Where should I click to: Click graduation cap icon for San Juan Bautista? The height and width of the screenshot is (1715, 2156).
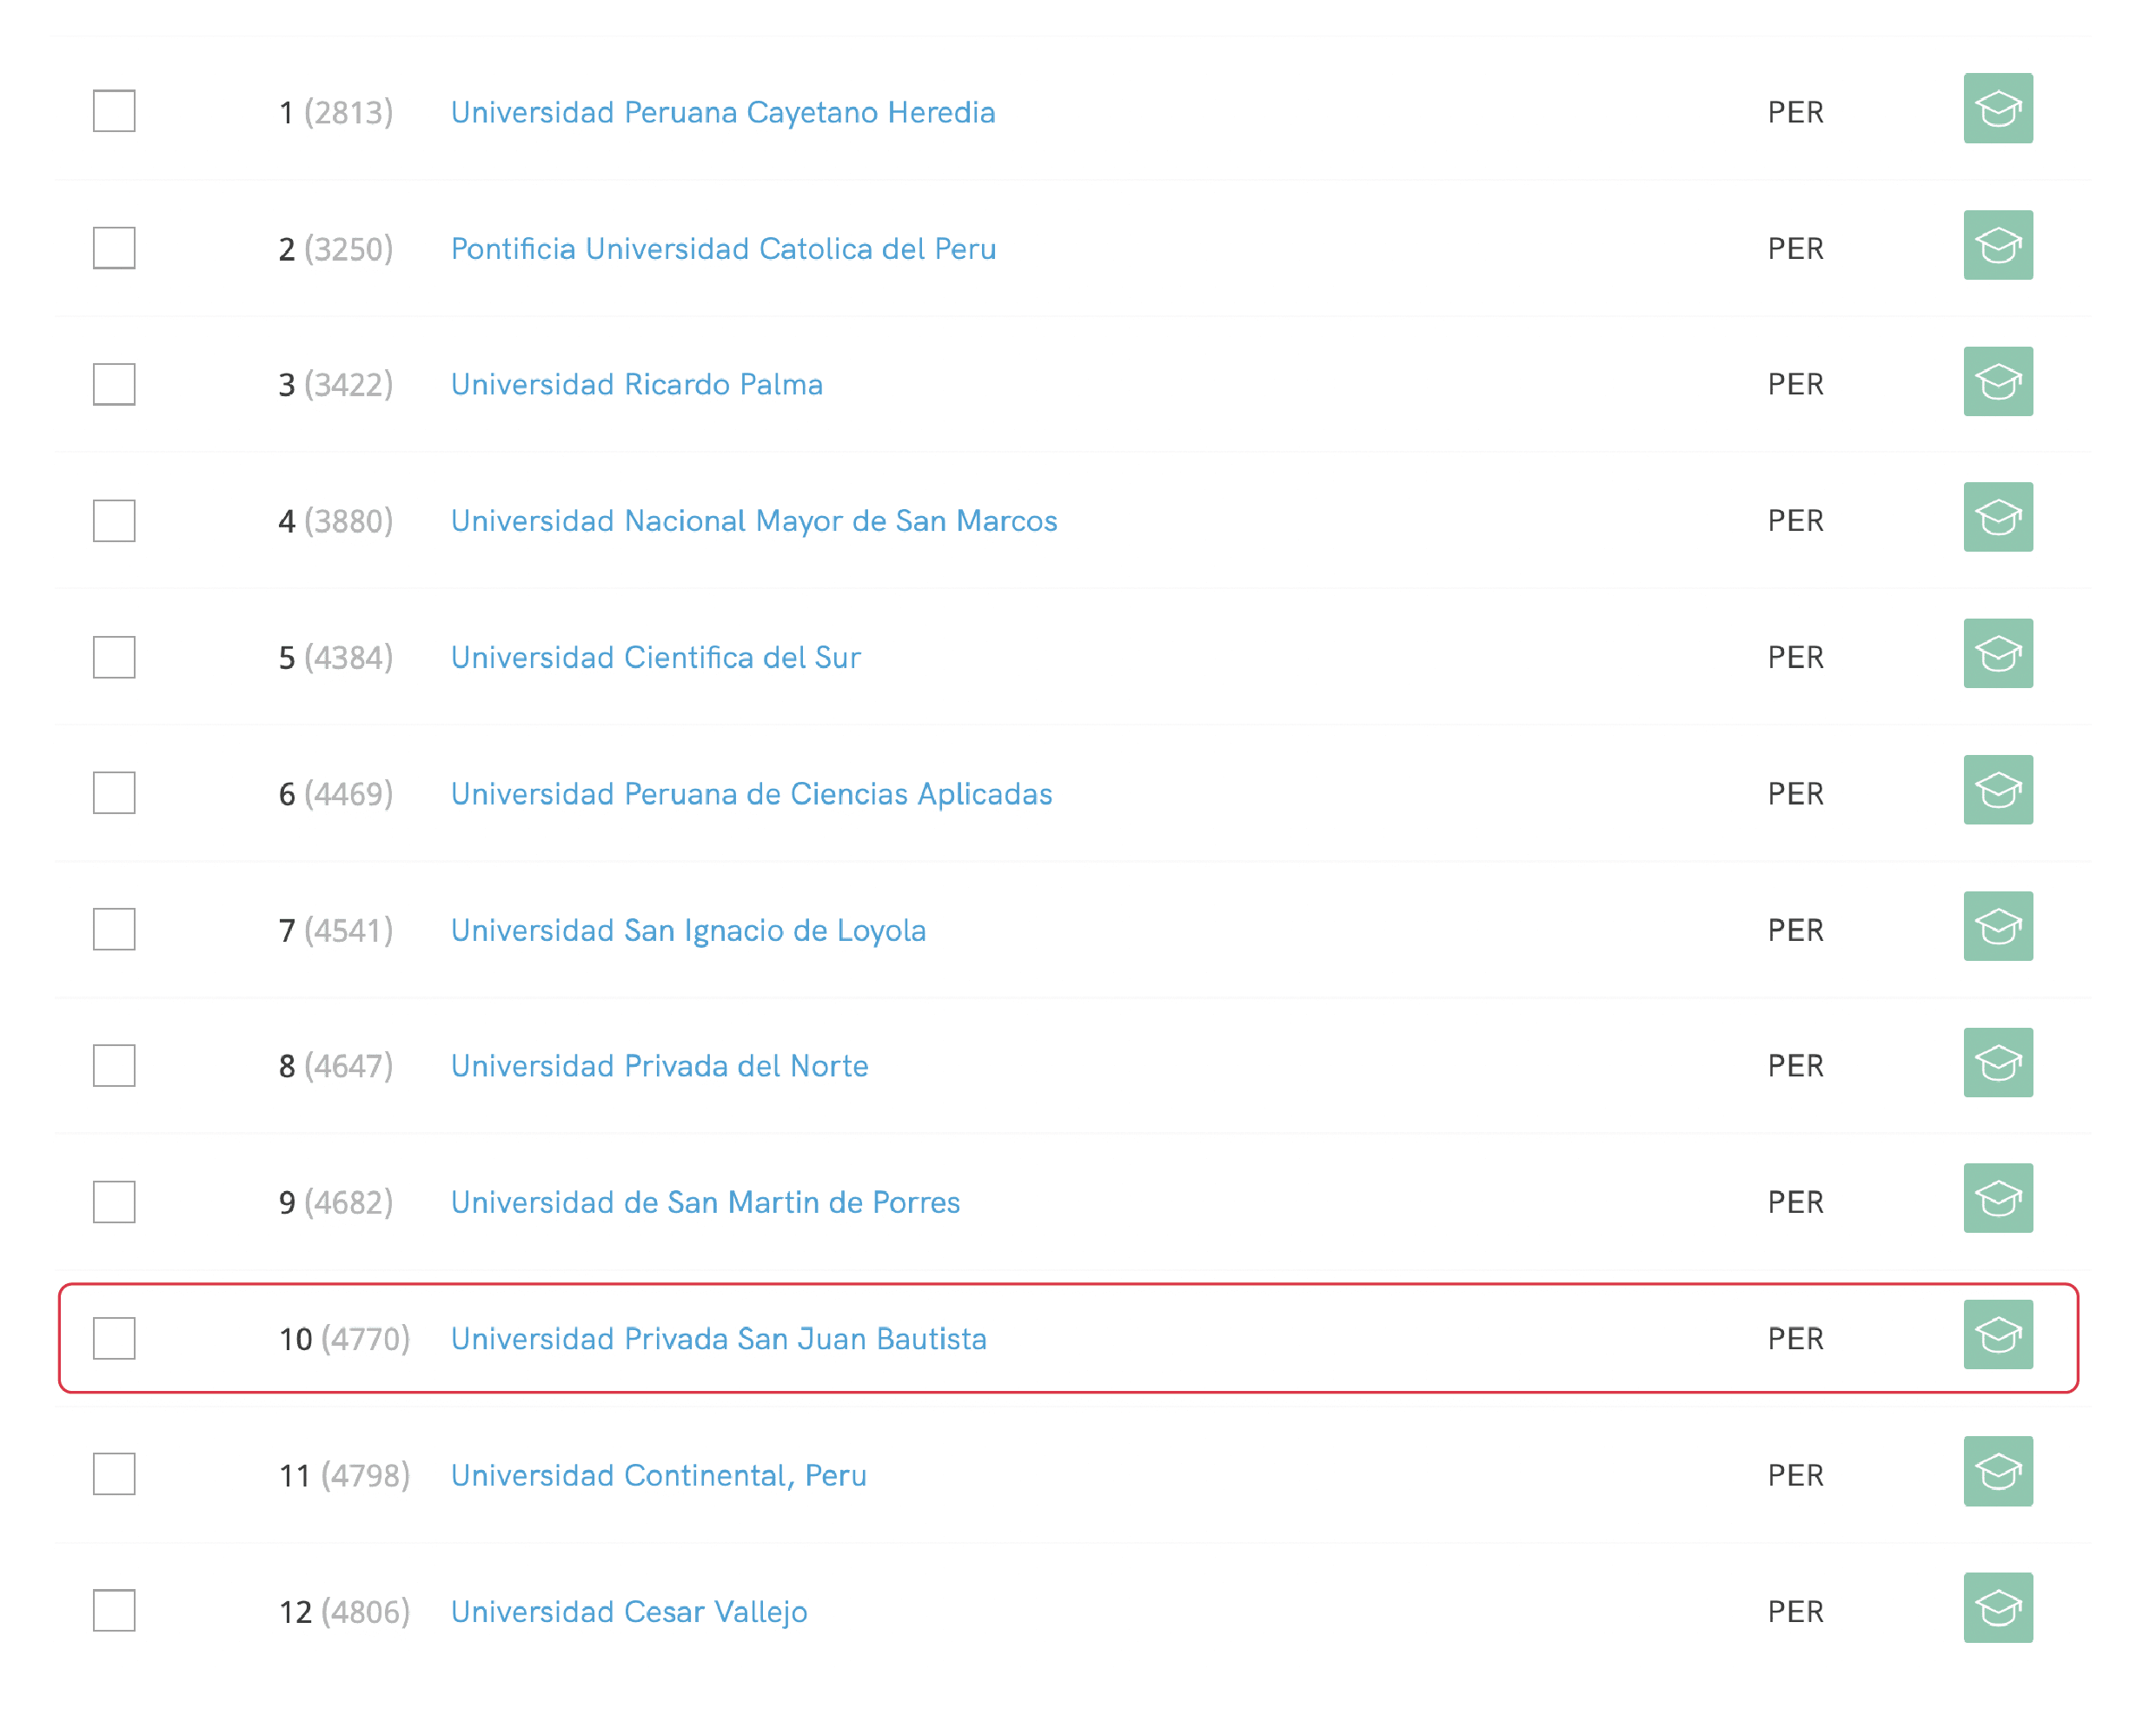1997,1335
